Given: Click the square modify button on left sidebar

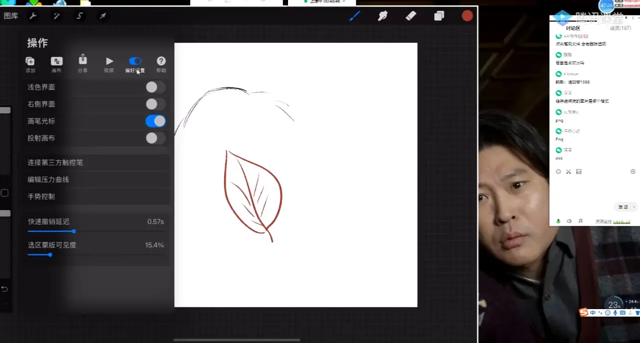Looking at the screenshot, I should (x=5, y=192).
